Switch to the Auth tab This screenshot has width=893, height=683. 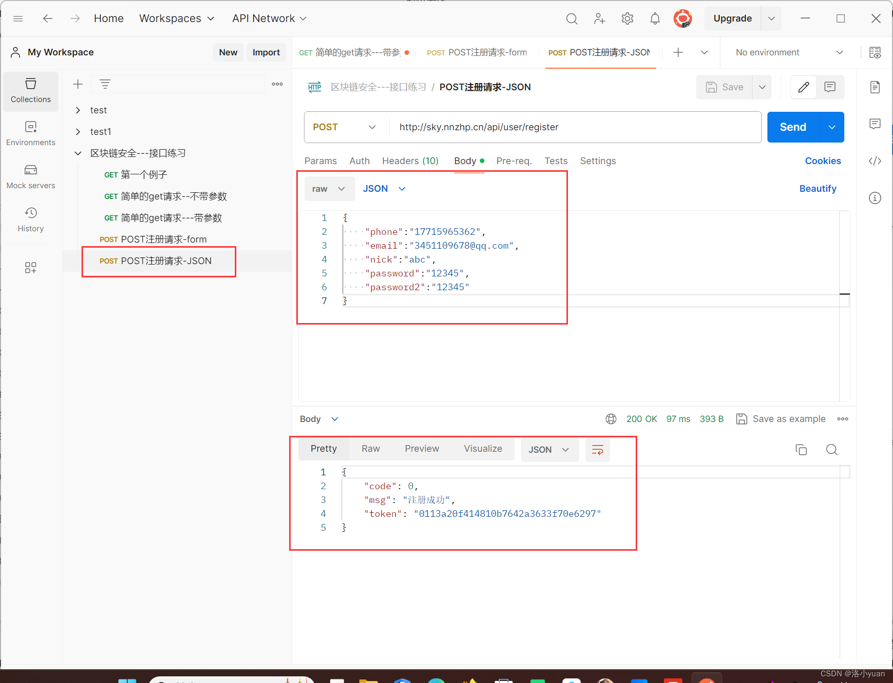[x=359, y=161]
